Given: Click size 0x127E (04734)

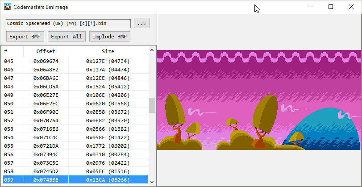Looking at the screenshot, I should 108,61.
